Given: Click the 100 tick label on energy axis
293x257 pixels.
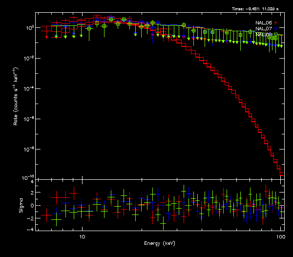Looking at the screenshot, I should 280,236.
